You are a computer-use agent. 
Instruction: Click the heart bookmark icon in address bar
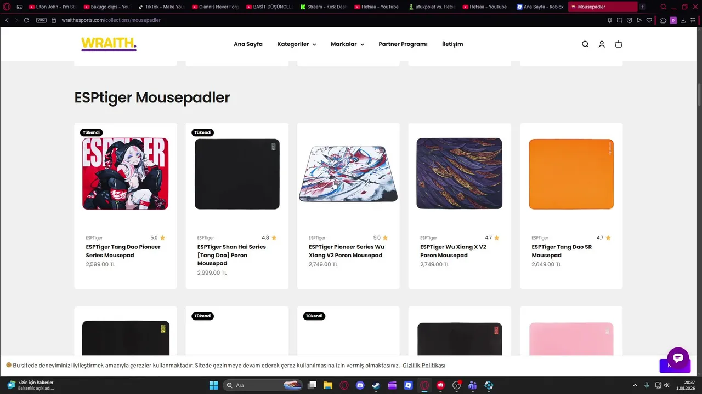coord(649,20)
